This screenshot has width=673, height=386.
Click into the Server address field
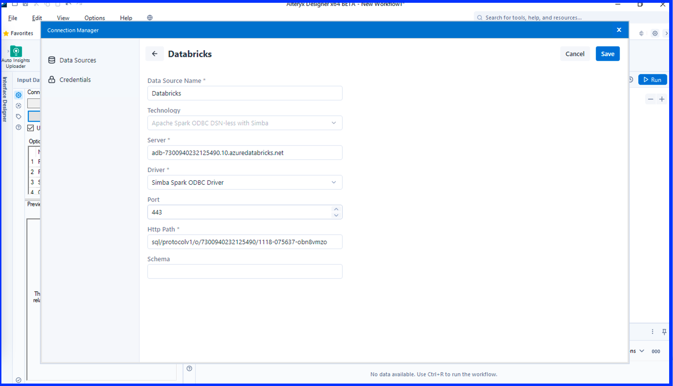[245, 153]
